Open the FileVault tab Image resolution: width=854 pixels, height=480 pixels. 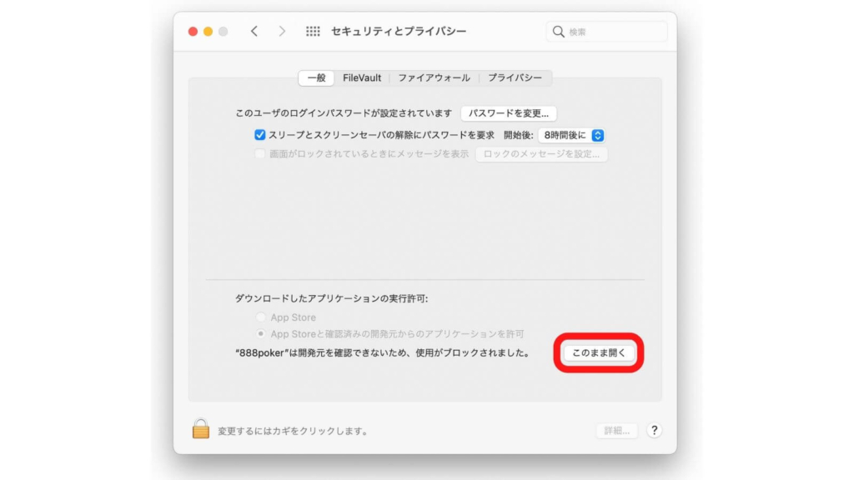click(362, 77)
